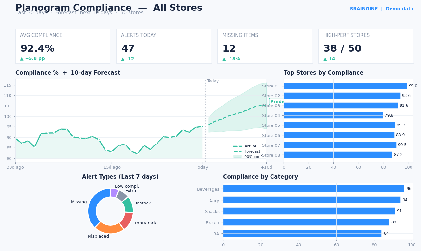The image size is (421, 251).
Task: Click the Beverages axis label
Action: [x=208, y=189]
